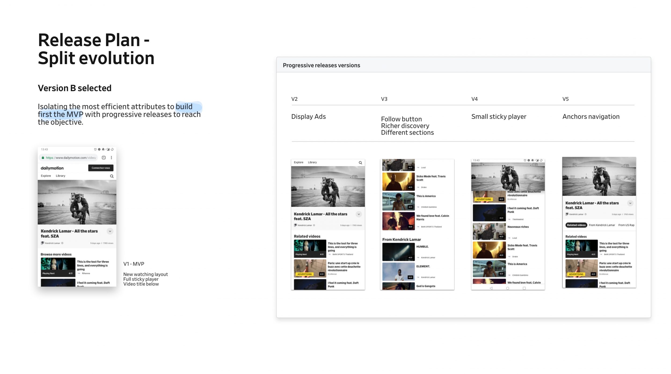The image size is (671, 374).
Task: Click Kendrick Lamar channel avatar in V1 mockup
Action: click(x=42, y=243)
